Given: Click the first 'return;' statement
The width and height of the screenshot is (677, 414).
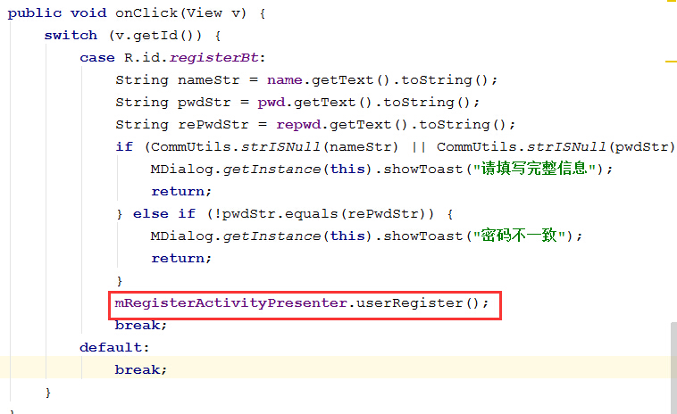Looking at the screenshot, I should click(181, 192).
